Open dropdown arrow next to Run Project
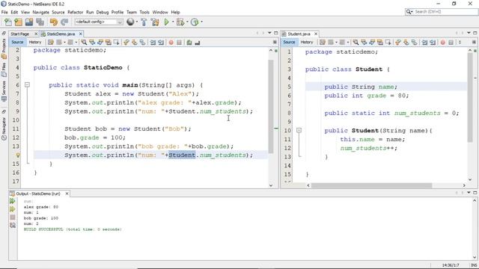479x269 pixels. [x=173, y=22]
